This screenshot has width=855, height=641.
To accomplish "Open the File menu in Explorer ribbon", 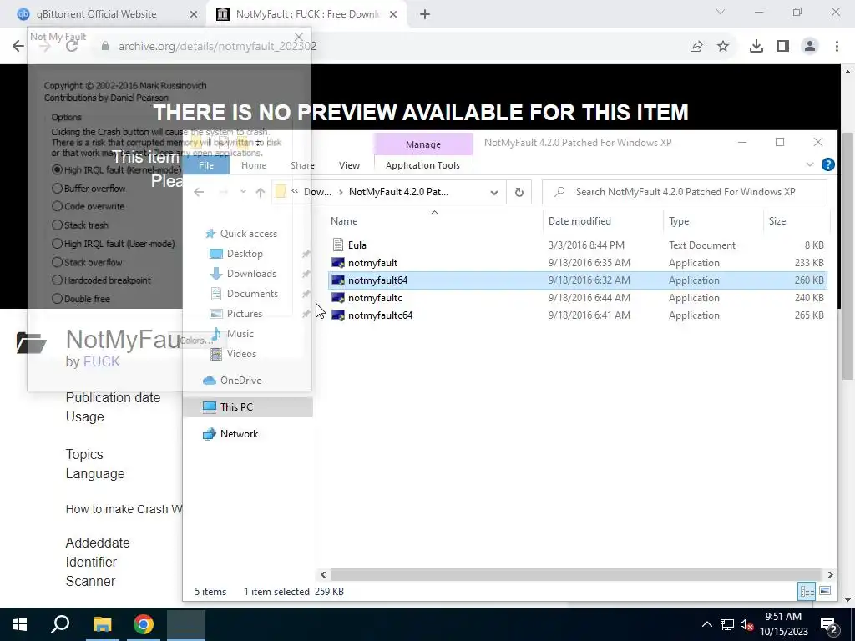I will pos(206,165).
